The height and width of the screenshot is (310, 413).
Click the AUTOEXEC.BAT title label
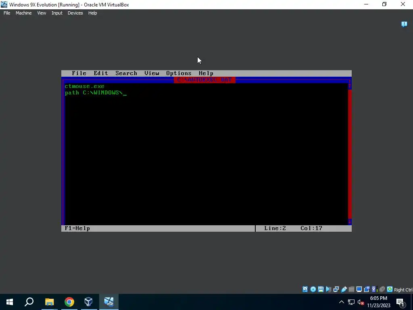click(204, 80)
